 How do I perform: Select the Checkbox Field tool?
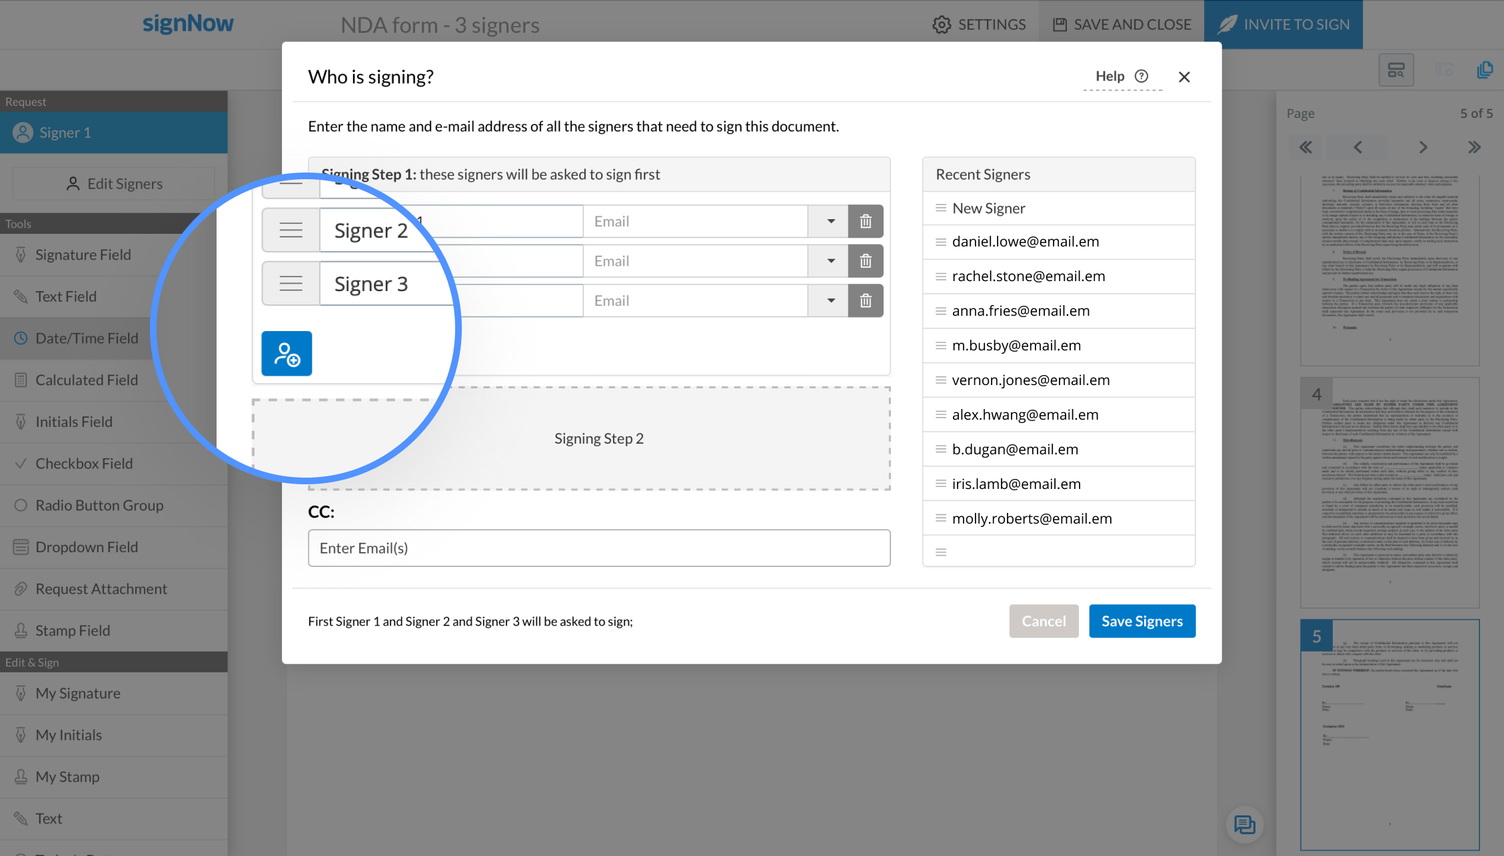(84, 462)
